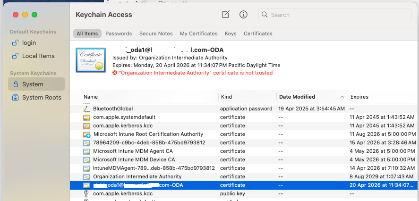This screenshot has height=201, width=419.
Task: Click the application password kind cell
Action: [246, 109]
